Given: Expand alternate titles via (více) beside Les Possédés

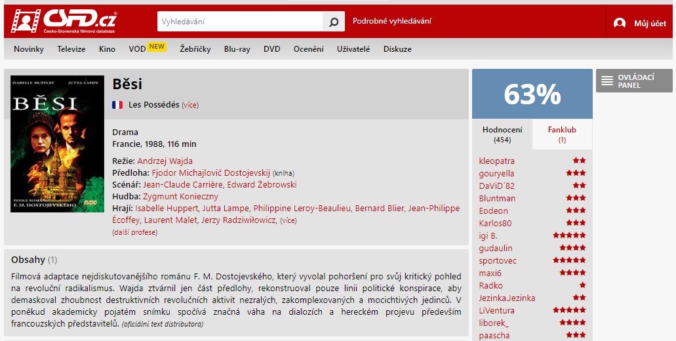Looking at the screenshot, I should 190,105.
